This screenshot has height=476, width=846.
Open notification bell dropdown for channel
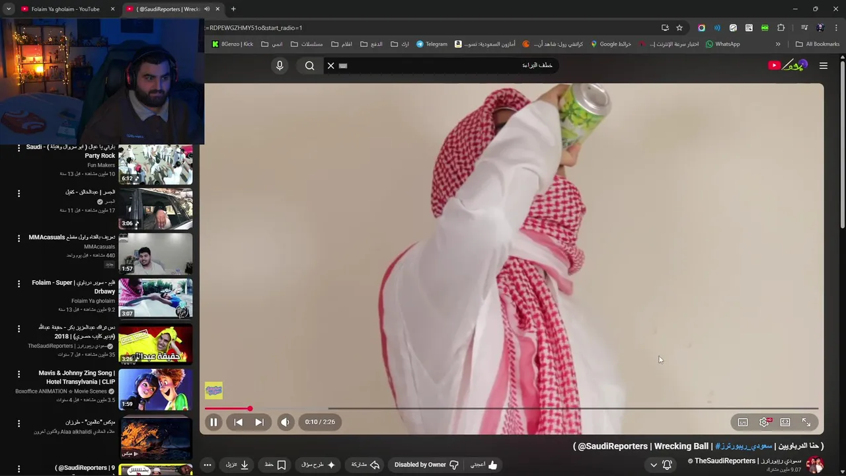[x=661, y=465]
